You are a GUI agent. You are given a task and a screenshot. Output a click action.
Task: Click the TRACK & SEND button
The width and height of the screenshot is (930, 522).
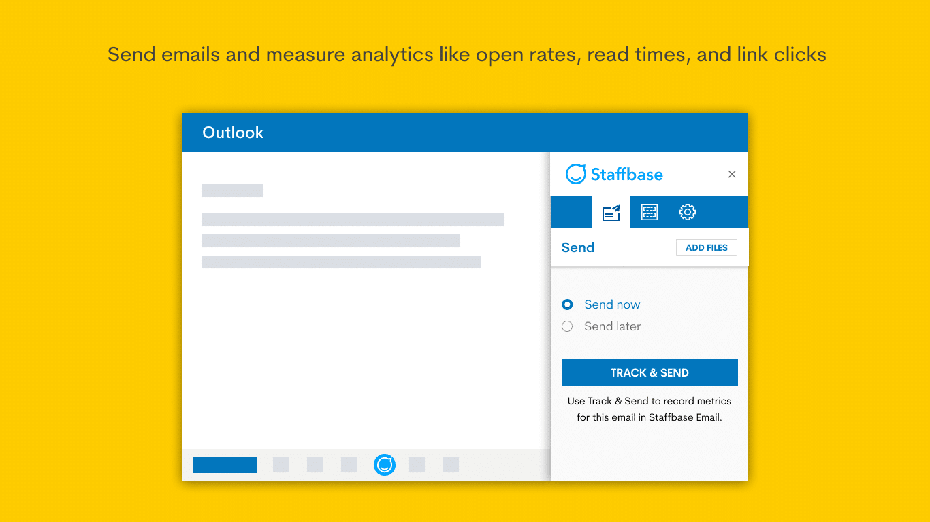pyautogui.click(x=650, y=372)
